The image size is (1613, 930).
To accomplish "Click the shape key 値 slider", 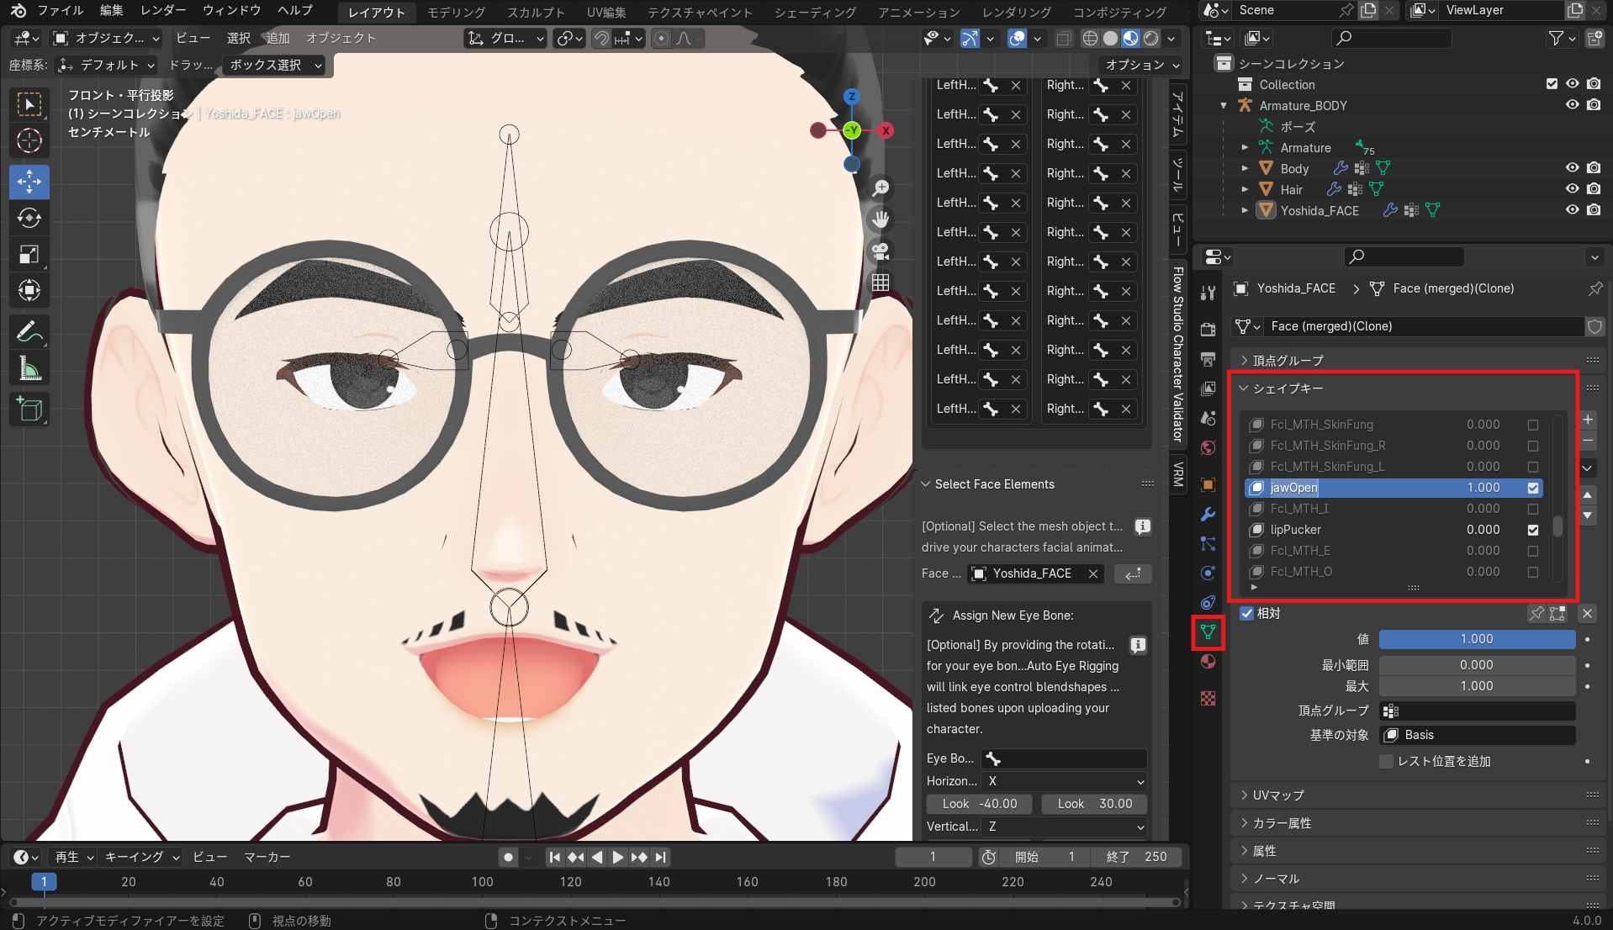I will (1476, 639).
